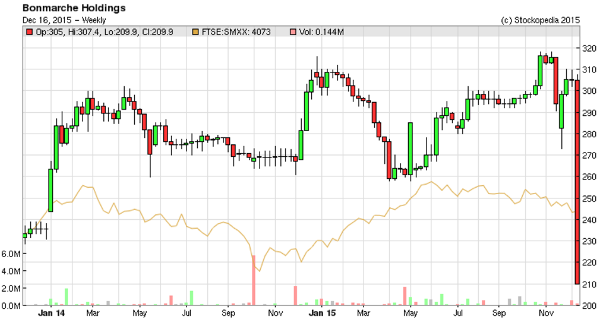Click the 'Jan 14' date axis label
Viewport: 611px width, 327px height.
click(x=51, y=313)
